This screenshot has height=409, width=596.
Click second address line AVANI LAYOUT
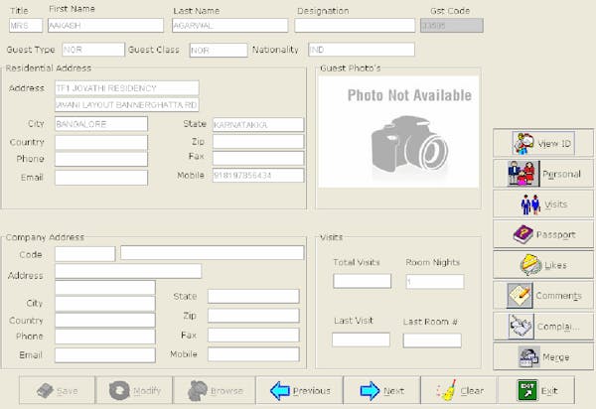click(x=127, y=105)
